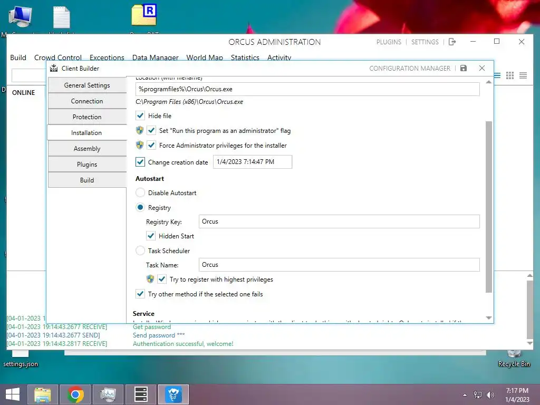
Task: Open the server app in the taskbar
Action: pyautogui.click(x=140, y=394)
